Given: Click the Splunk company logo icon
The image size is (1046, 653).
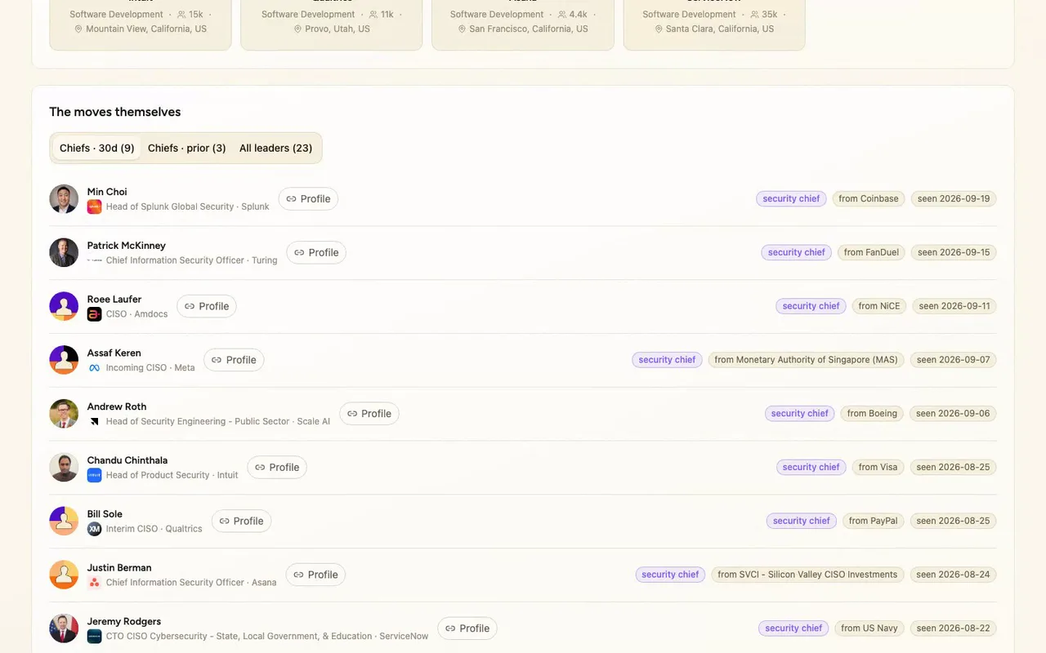Looking at the screenshot, I should [95, 207].
